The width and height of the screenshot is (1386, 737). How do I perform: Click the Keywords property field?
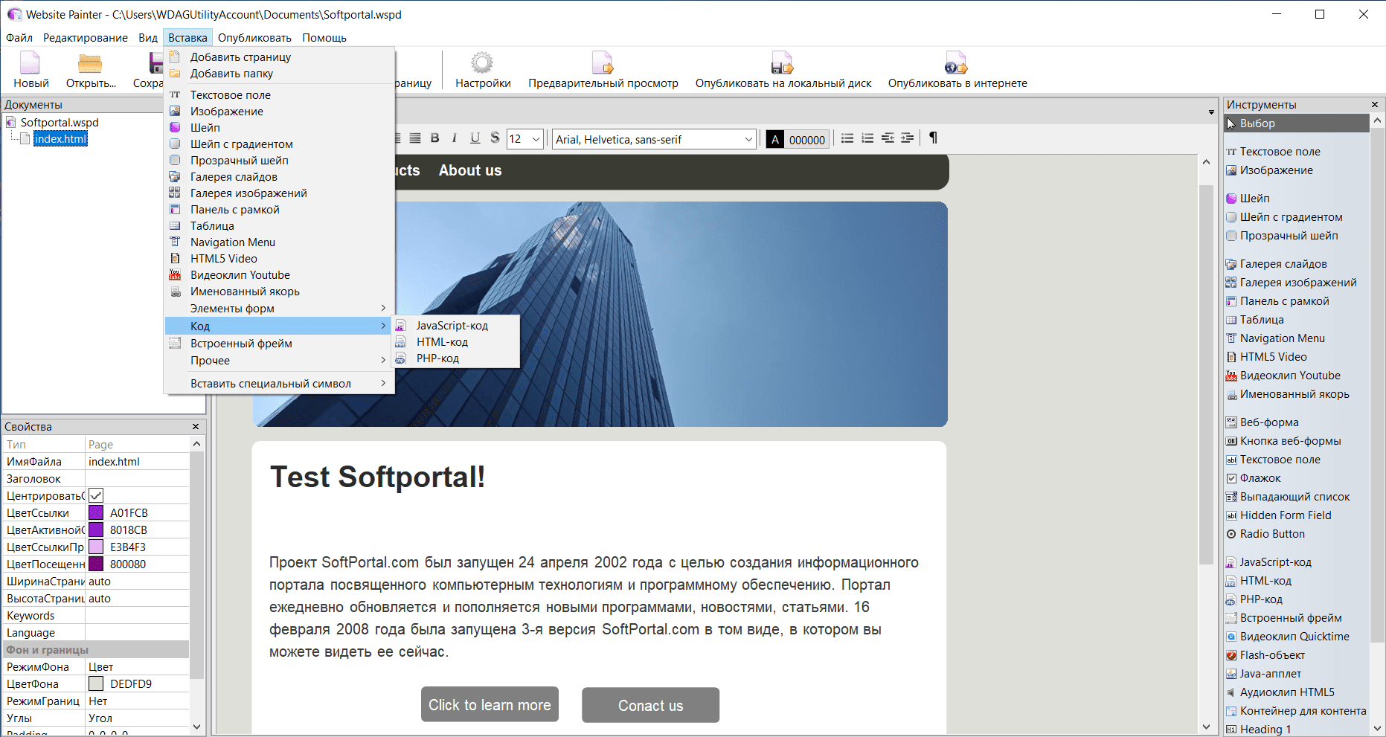tap(137, 616)
